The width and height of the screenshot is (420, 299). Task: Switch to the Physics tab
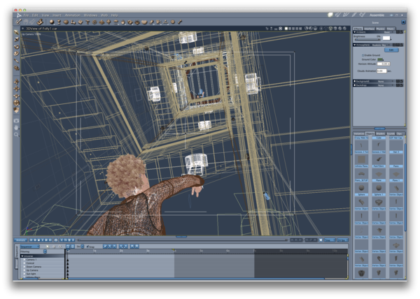pos(380,29)
